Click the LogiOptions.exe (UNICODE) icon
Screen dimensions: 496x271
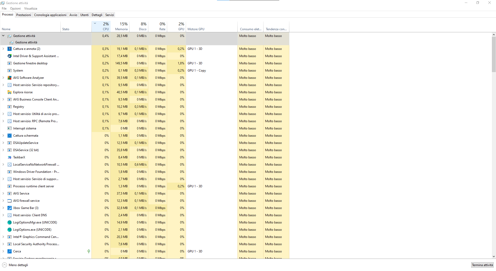10,230
